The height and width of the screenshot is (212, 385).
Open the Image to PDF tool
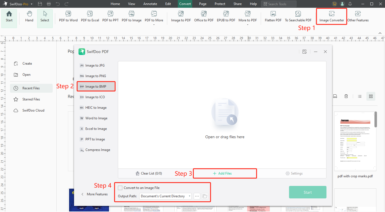[181, 17]
